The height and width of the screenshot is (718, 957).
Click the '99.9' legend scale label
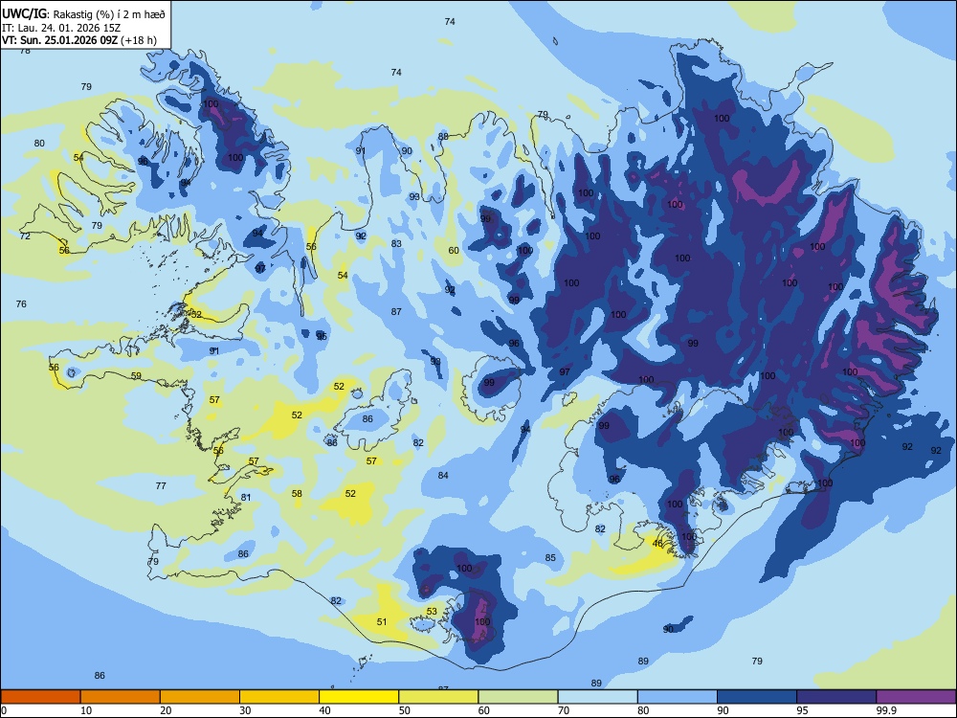click(885, 710)
